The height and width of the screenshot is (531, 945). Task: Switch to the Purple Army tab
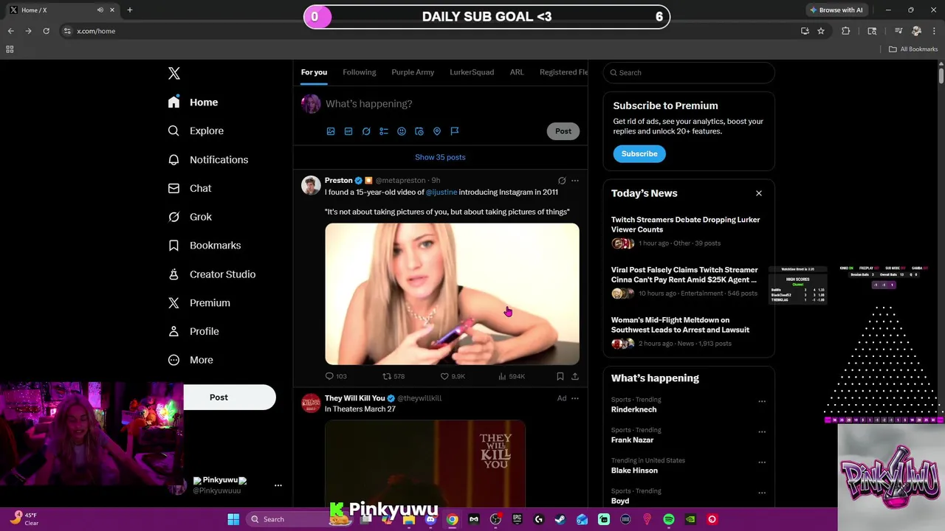click(413, 72)
